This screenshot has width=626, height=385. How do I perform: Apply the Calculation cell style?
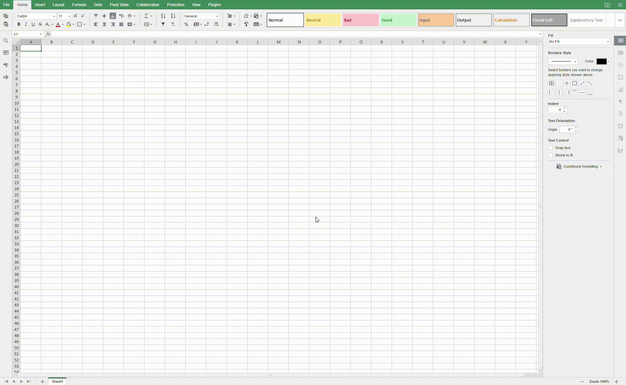point(511,20)
